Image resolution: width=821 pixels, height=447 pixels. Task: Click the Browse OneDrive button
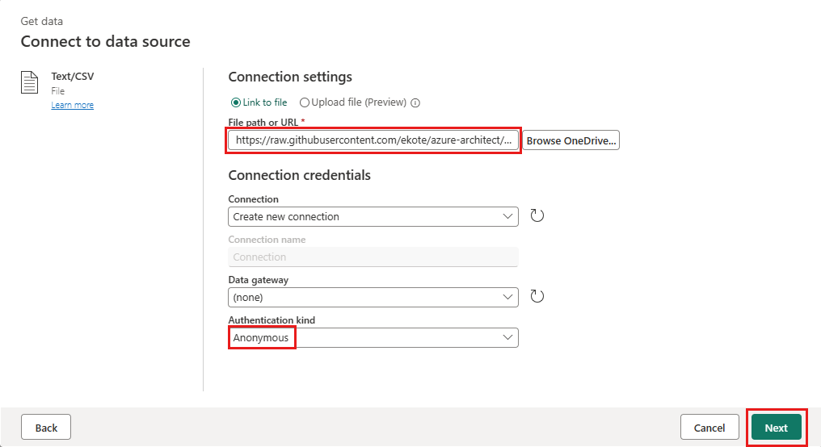tap(570, 140)
